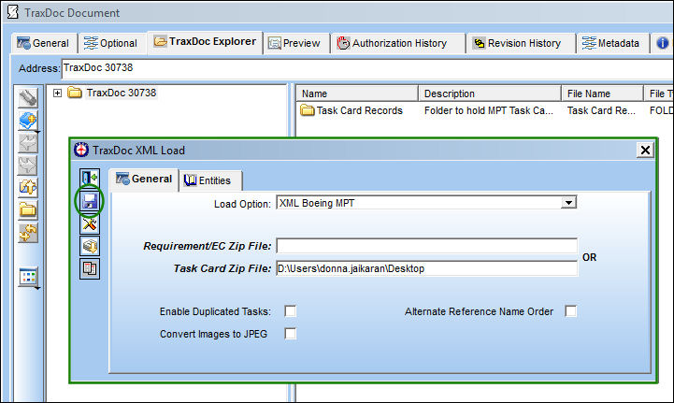Screen dimensions: 674x403
Task: Select the TraxDoc Explorer tab
Action: [205, 42]
